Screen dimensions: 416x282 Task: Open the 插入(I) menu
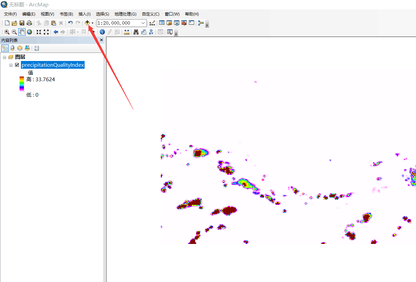click(84, 14)
